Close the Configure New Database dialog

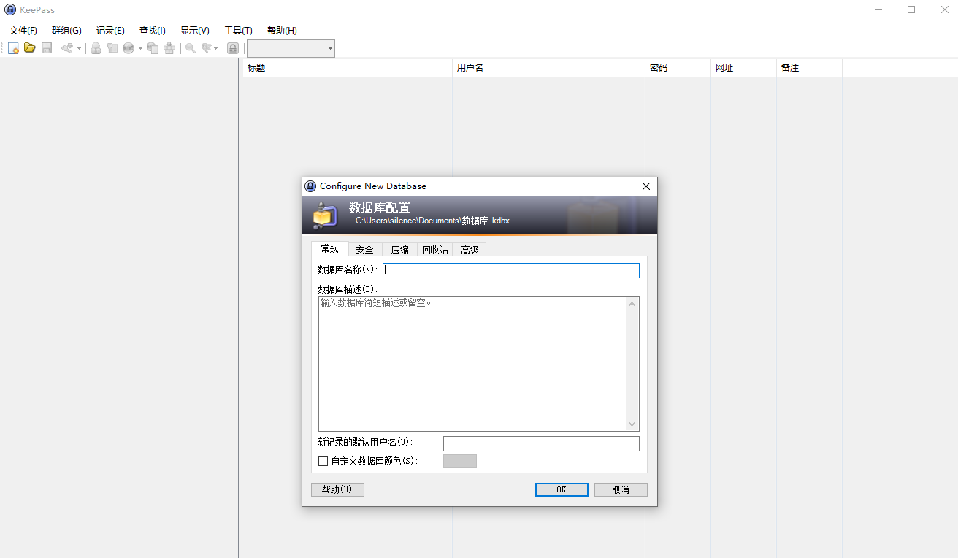646,186
